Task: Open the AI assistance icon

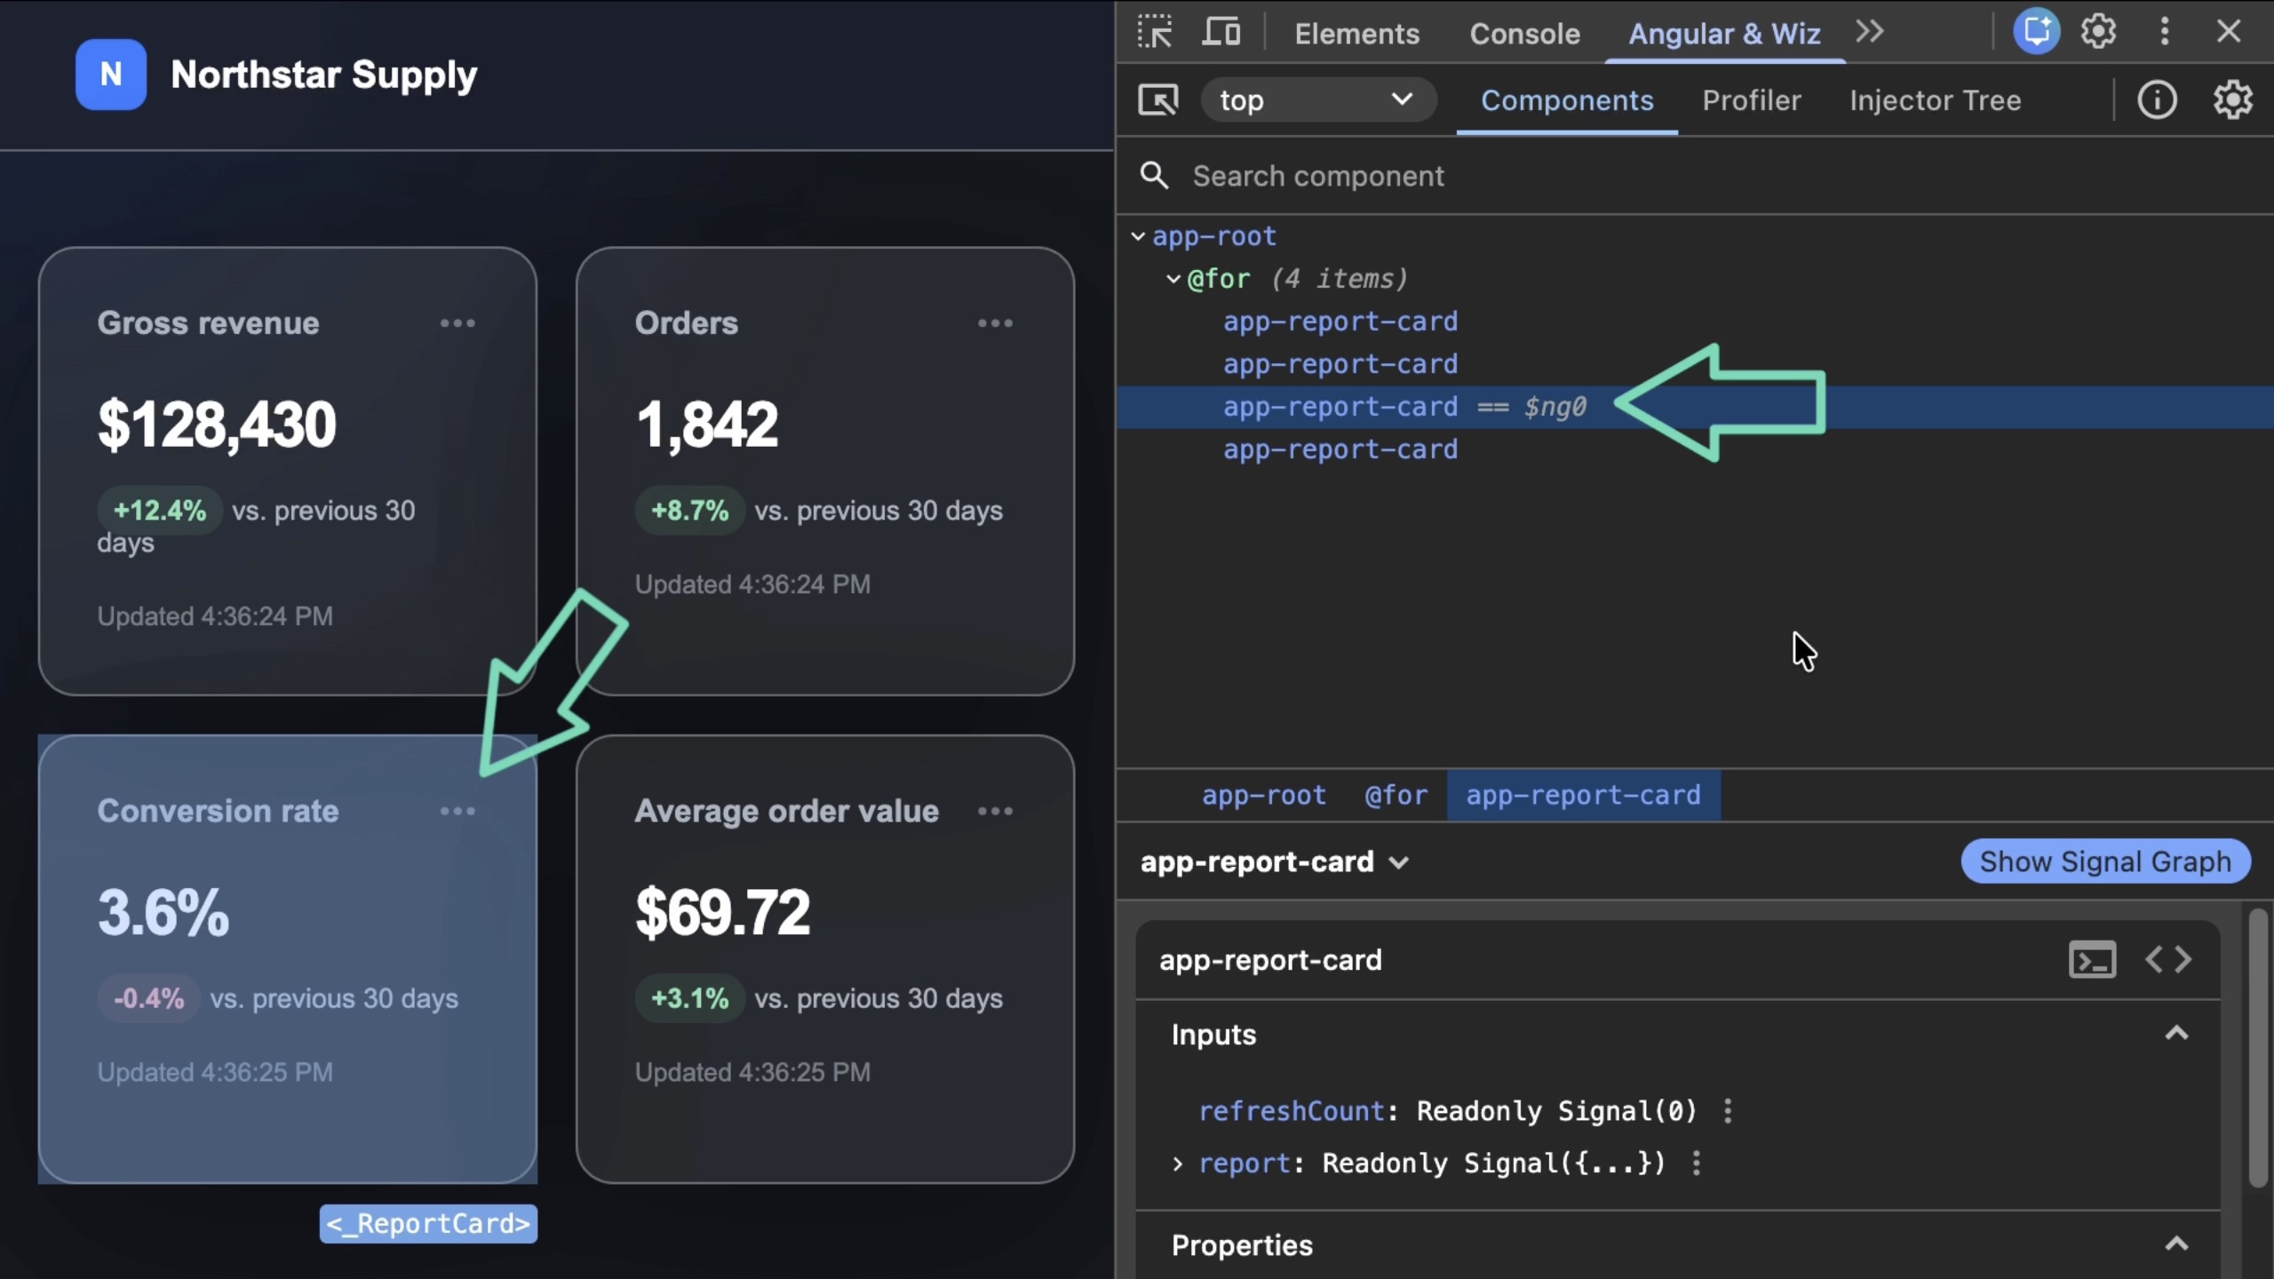Action: 2036,32
